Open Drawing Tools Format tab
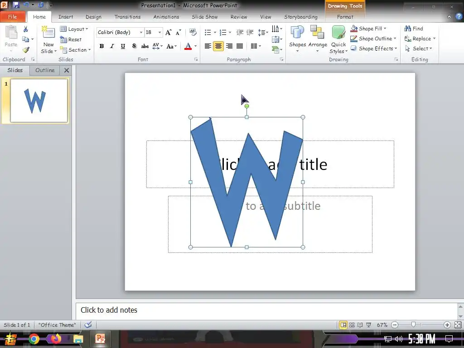The width and height of the screenshot is (464, 348). click(x=345, y=17)
